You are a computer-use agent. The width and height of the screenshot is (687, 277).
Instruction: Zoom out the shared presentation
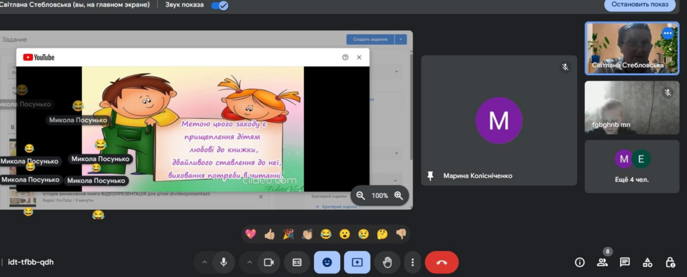pos(360,195)
